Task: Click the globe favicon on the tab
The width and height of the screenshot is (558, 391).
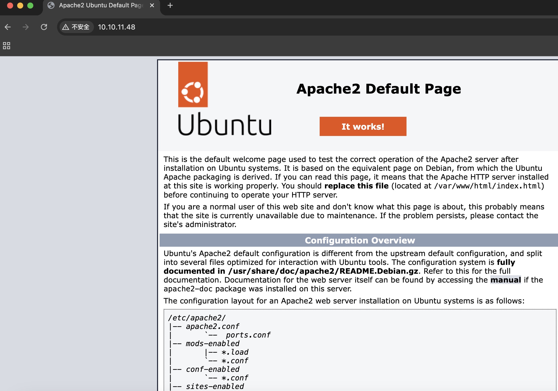Action: (51, 5)
